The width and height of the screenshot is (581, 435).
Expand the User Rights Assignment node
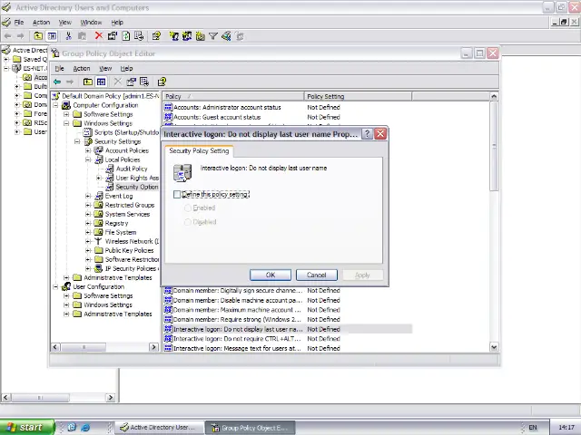(99, 178)
